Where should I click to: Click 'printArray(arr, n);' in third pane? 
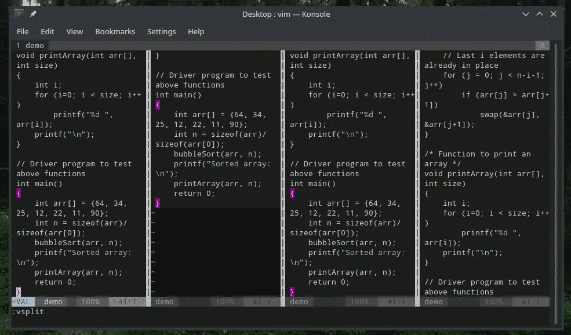pos(352,272)
